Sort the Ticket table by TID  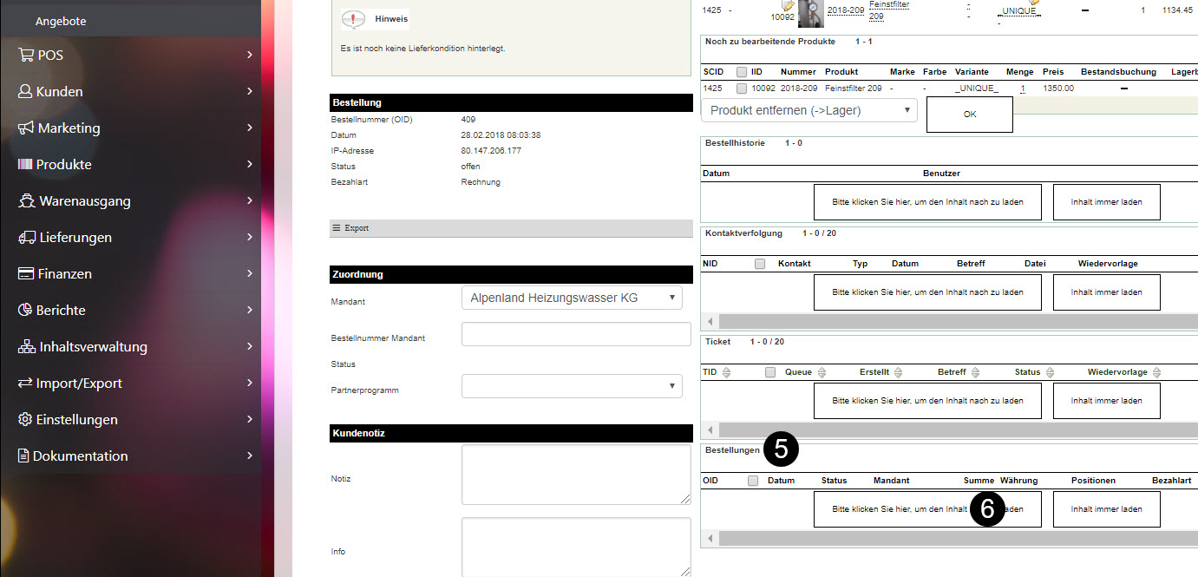click(x=726, y=372)
